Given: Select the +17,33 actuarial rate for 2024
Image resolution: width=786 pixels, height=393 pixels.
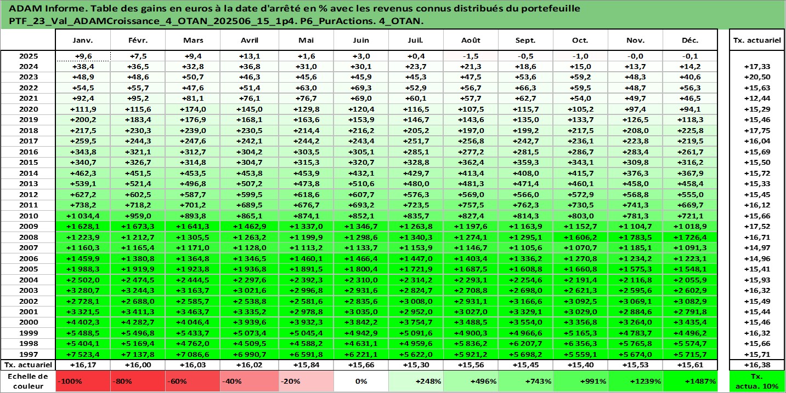Looking at the screenshot, I should click(756, 66).
